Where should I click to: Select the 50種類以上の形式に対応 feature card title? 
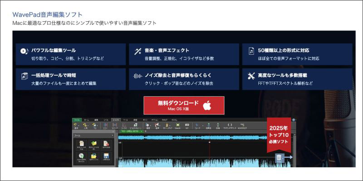click(284, 50)
